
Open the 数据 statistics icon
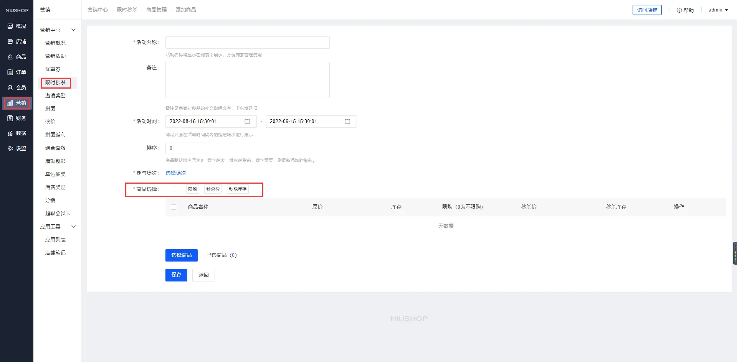point(10,133)
